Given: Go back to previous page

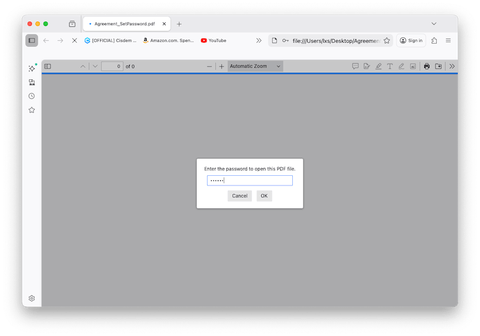Looking at the screenshot, I should coord(46,40).
